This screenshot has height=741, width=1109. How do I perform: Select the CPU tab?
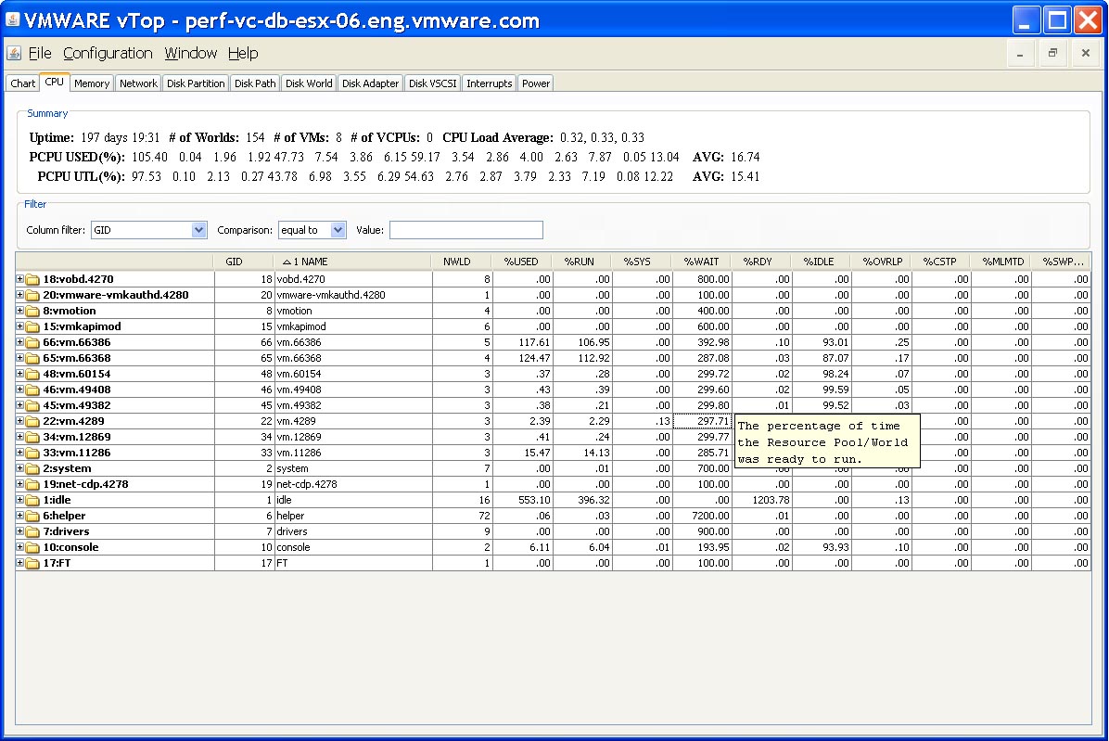click(x=55, y=82)
